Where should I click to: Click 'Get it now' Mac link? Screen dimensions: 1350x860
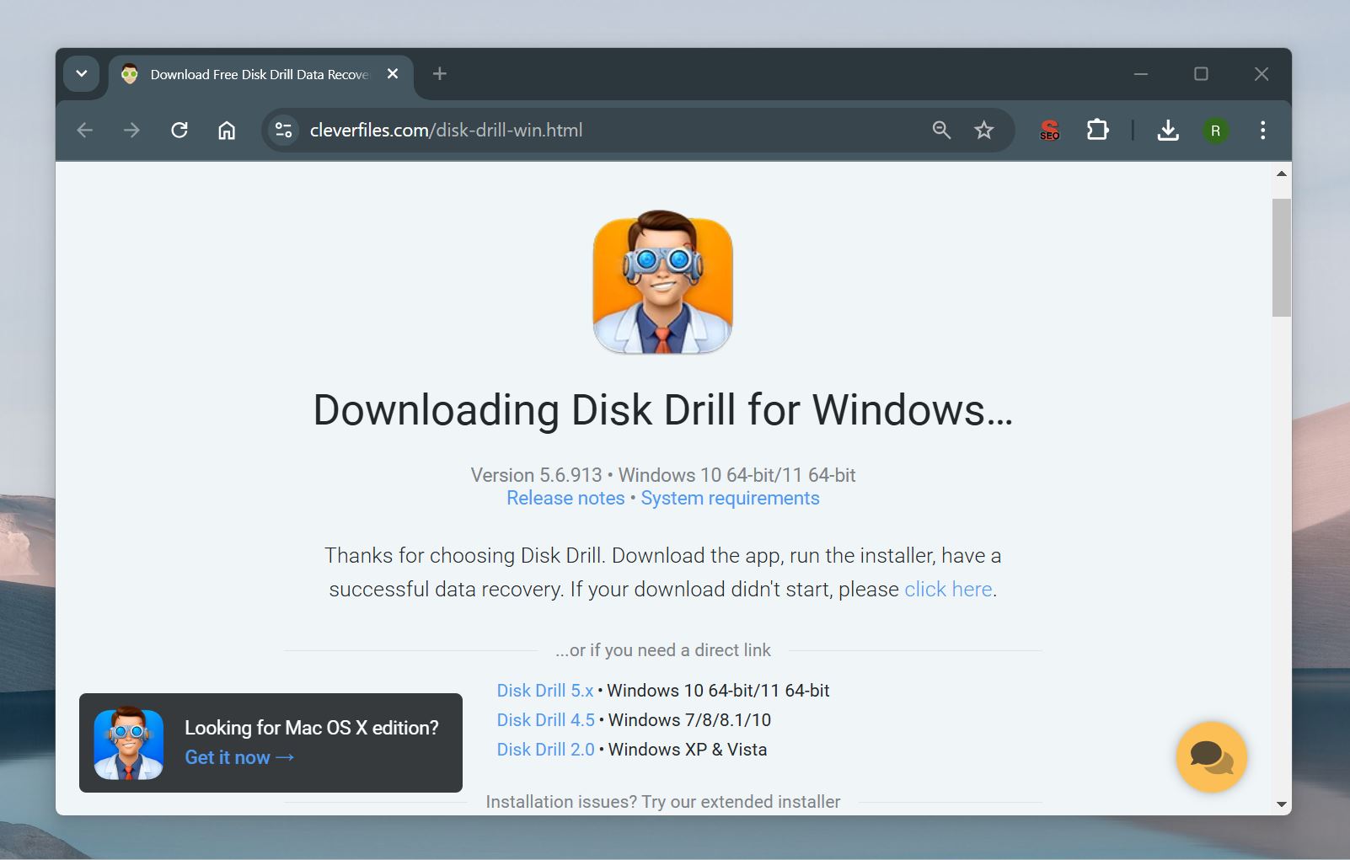click(x=239, y=757)
